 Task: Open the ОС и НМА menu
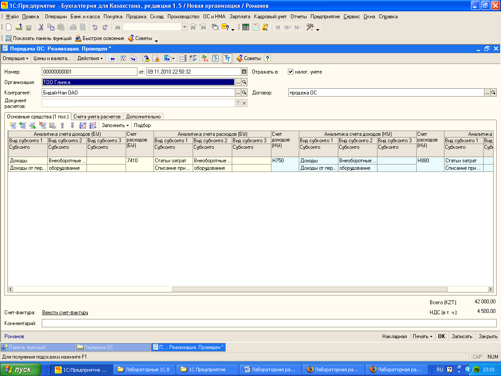pos(214,17)
